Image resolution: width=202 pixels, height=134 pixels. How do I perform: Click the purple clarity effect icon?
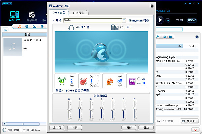pyautogui.click(x=132, y=81)
